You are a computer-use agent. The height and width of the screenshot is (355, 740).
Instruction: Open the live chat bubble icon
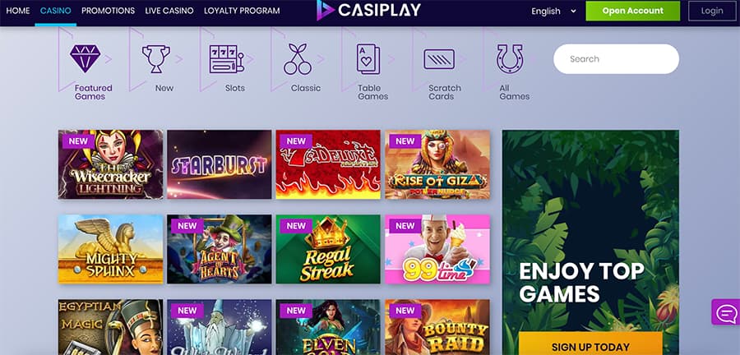coord(726,312)
